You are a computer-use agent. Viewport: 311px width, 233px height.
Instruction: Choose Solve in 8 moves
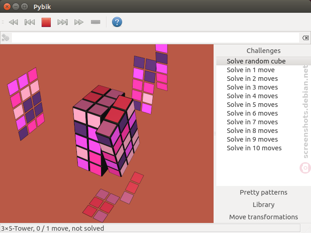click(x=263, y=131)
